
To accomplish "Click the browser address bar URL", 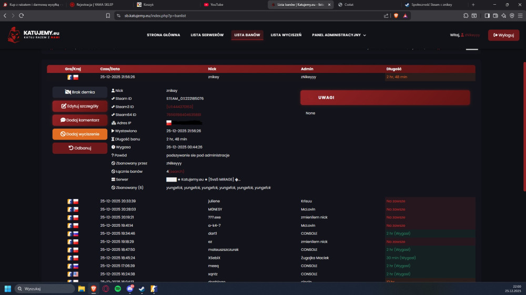I will [155, 16].
